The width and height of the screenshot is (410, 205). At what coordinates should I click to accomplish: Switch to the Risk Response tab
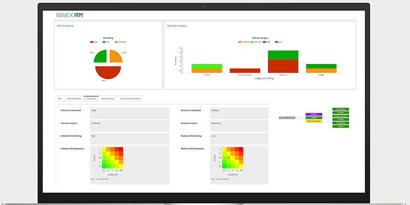(74, 98)
